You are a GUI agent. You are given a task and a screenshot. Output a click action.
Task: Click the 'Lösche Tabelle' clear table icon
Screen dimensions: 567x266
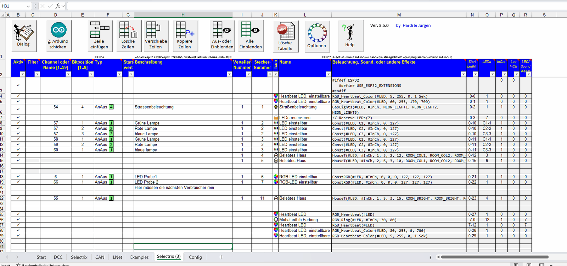(x=286, y=36)
